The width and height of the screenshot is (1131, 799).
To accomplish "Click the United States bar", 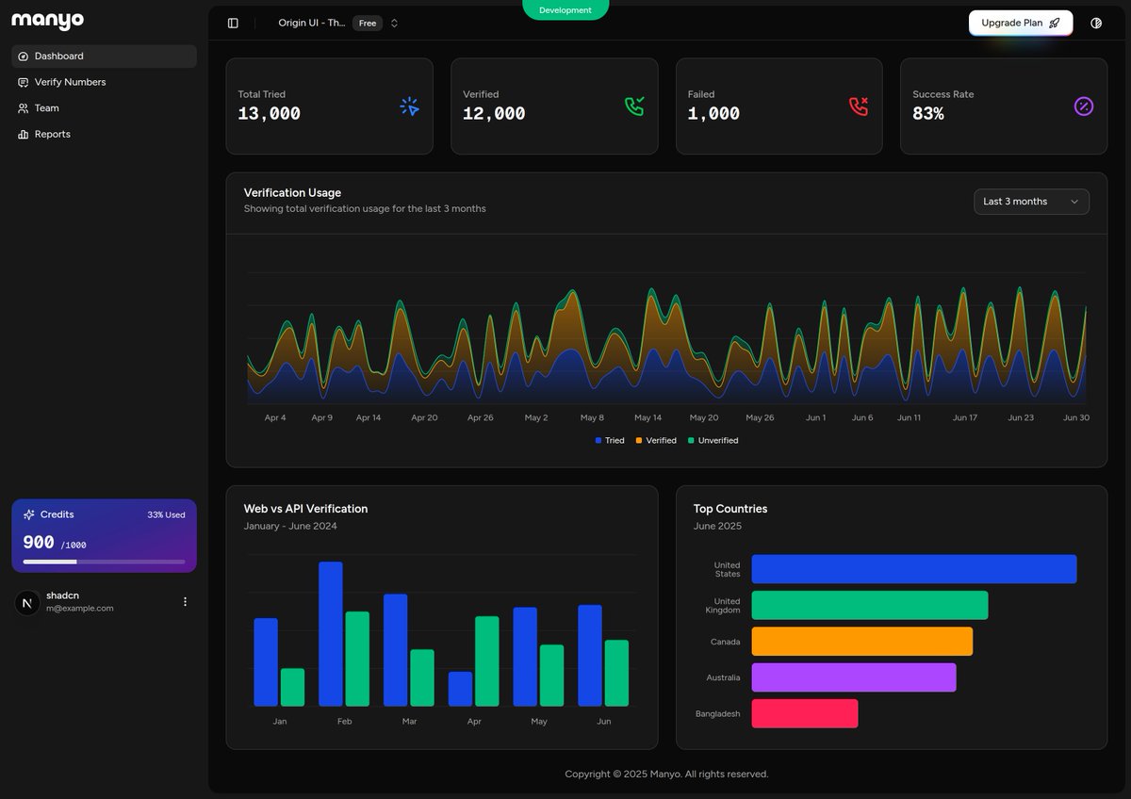I will click(914, 569).
